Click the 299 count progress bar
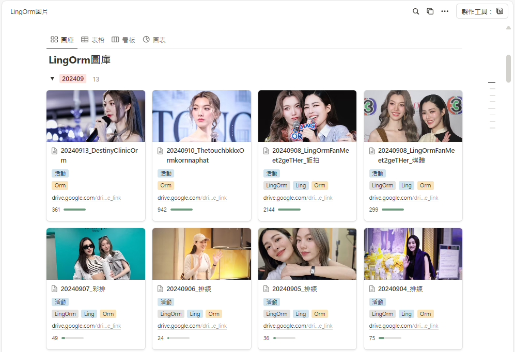The height and width of the screenshot is (352, 515). click(x=393, y=210)
